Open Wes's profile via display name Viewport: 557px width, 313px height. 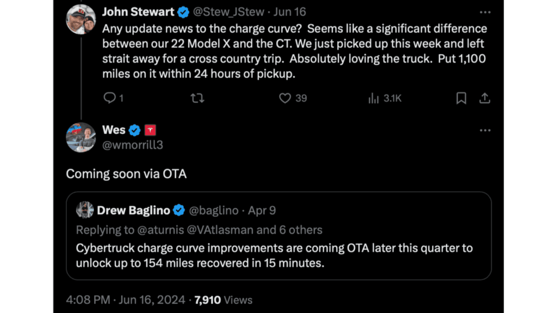[x=114, y=130]
